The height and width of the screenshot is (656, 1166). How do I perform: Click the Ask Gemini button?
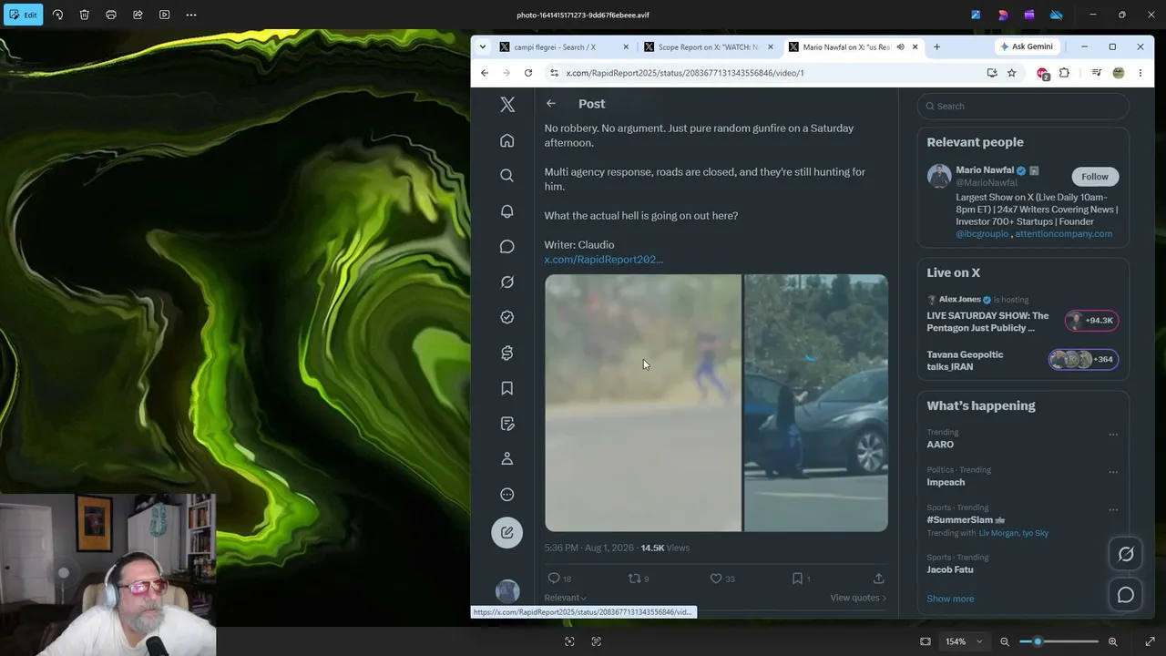[x=1027, y=46]
